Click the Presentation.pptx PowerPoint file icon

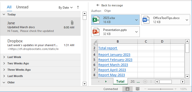click(x=96, y=32)
